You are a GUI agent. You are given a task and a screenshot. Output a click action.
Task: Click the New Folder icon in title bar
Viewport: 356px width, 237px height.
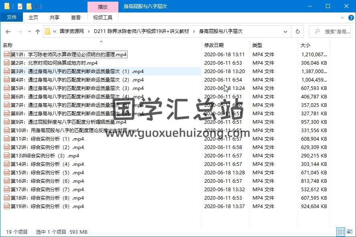pyautogui.click(x=28, y=6)
